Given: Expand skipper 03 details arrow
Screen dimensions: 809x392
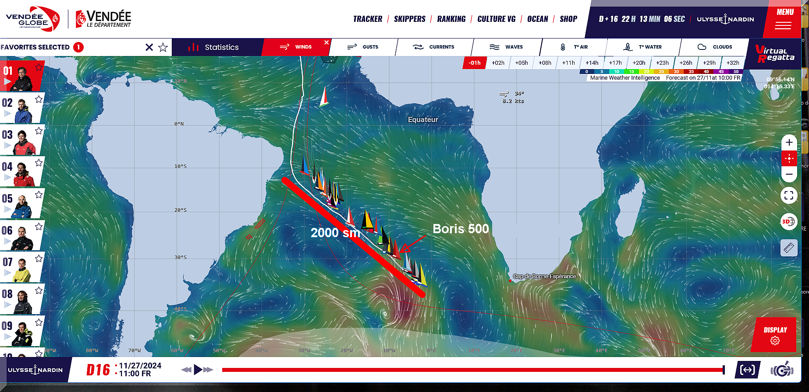Looking at the screenshot, I should tap(7, 145).
